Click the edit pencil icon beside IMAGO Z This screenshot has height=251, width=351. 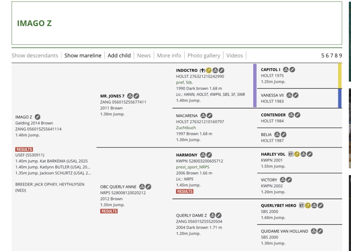(37, 117)
